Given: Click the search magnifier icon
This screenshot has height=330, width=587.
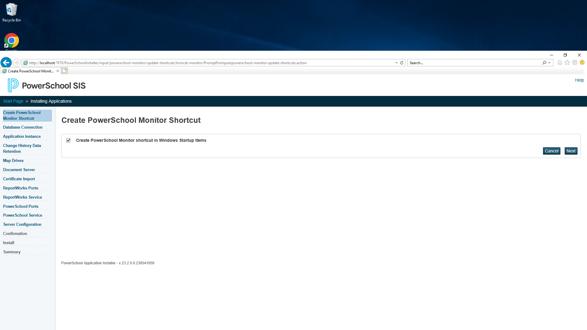Looking at the screenshot, I should (544, 63).
